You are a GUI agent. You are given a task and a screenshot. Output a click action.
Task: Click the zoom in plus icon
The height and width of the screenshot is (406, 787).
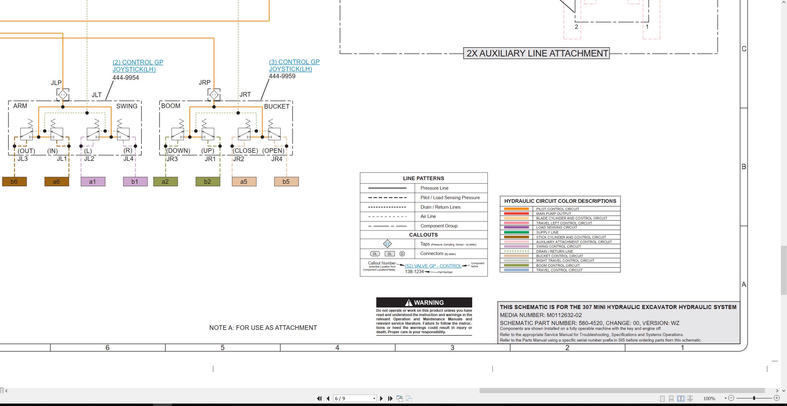point(777,398)
